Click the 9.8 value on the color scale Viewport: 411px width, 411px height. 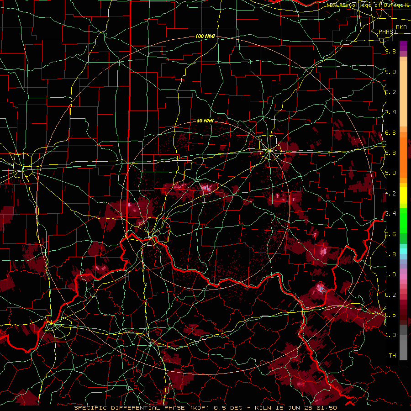pyautogui.click(x=390, y=51)
